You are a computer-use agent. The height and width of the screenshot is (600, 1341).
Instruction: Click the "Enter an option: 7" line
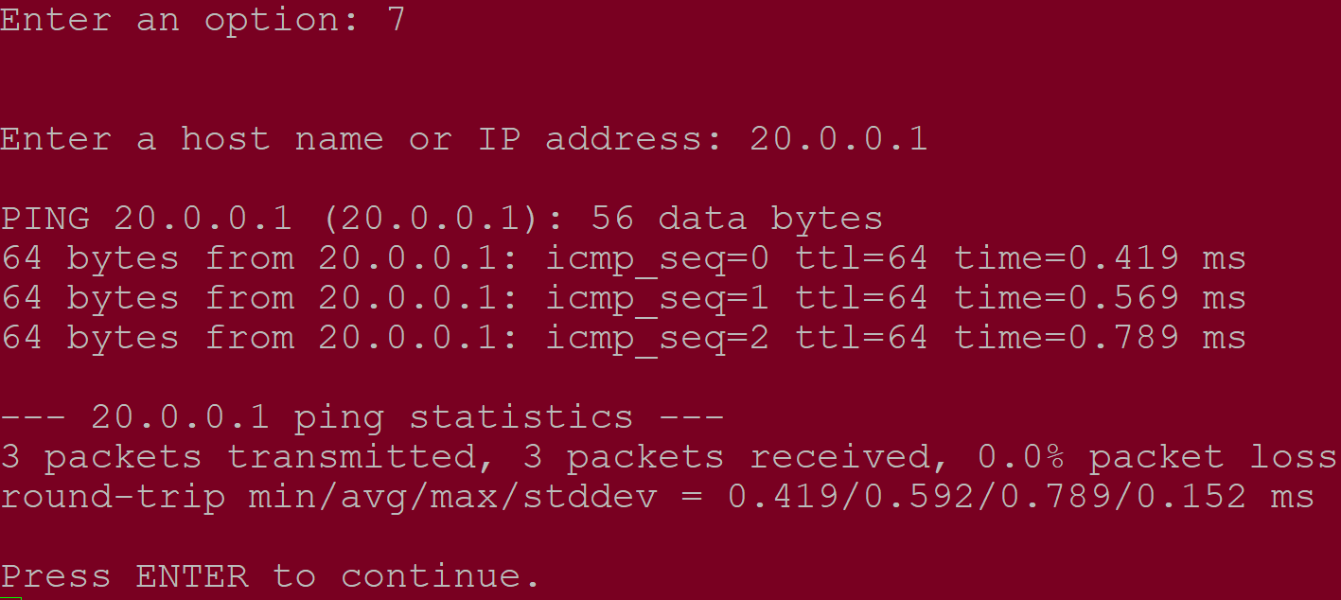(x=203, y=21)
